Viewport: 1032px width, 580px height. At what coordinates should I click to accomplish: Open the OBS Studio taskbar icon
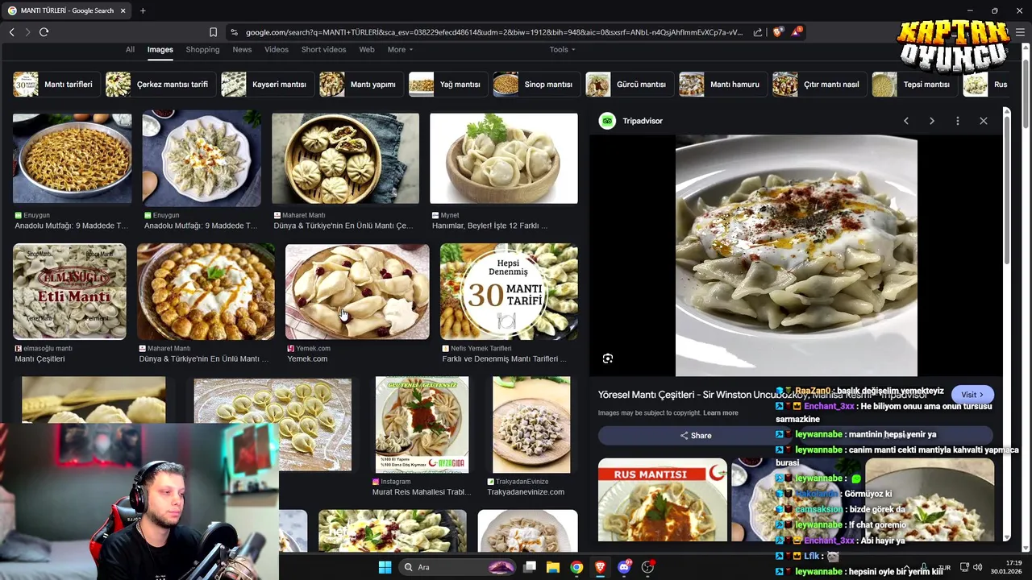point(647,567)
